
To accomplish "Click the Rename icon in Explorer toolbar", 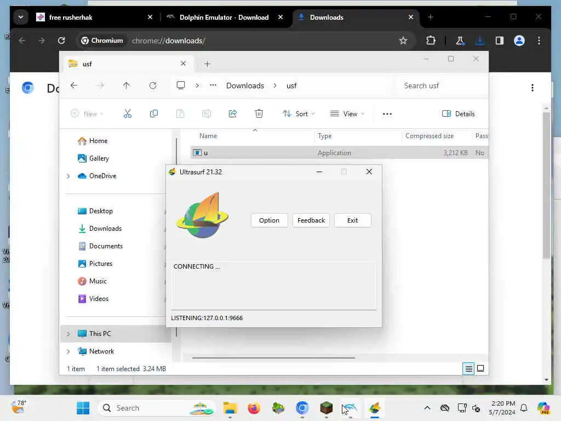I will 207,114.
